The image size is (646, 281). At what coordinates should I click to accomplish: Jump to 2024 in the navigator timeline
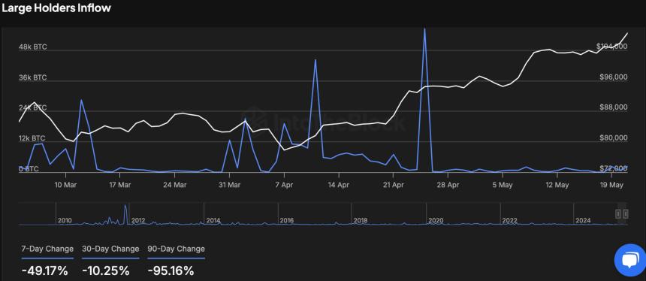(583, 220)
